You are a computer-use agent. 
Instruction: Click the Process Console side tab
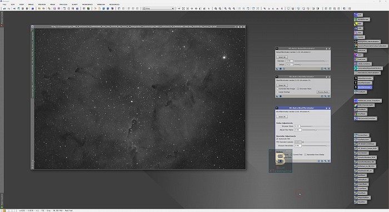pos(2,18)
